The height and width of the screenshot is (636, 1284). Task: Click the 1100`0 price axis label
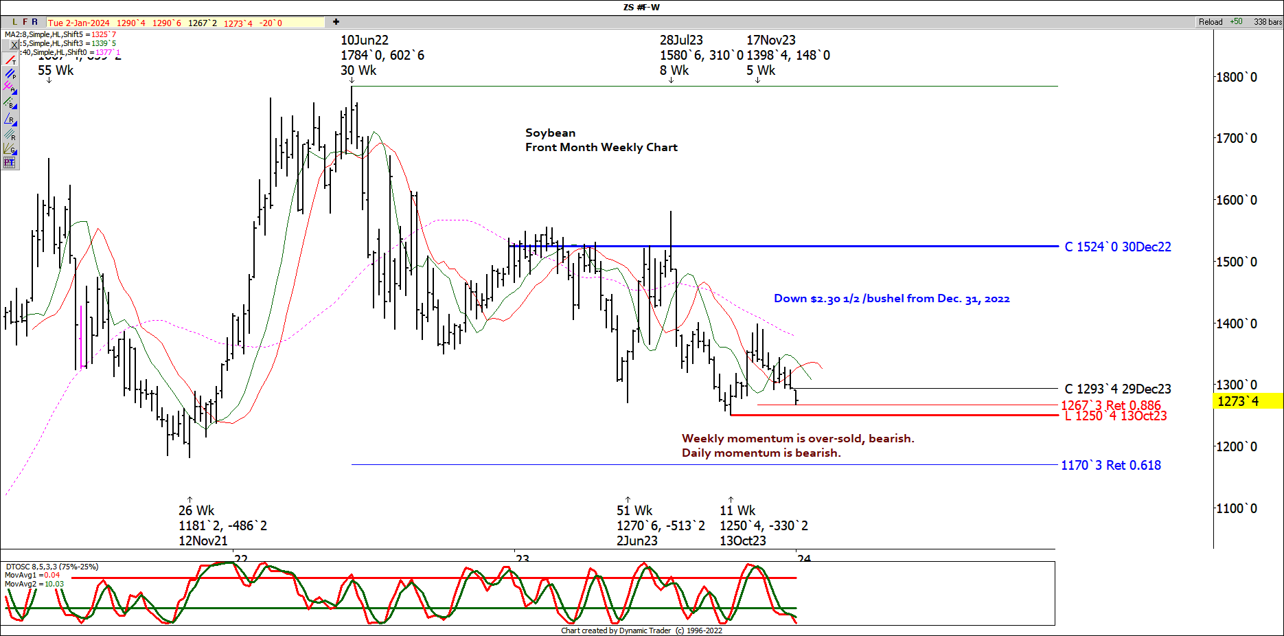click(1237, 508)
